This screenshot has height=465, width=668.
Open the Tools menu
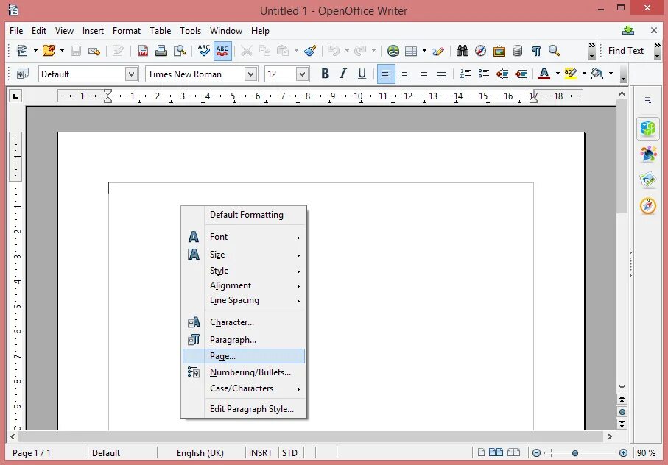click(190, 31)
